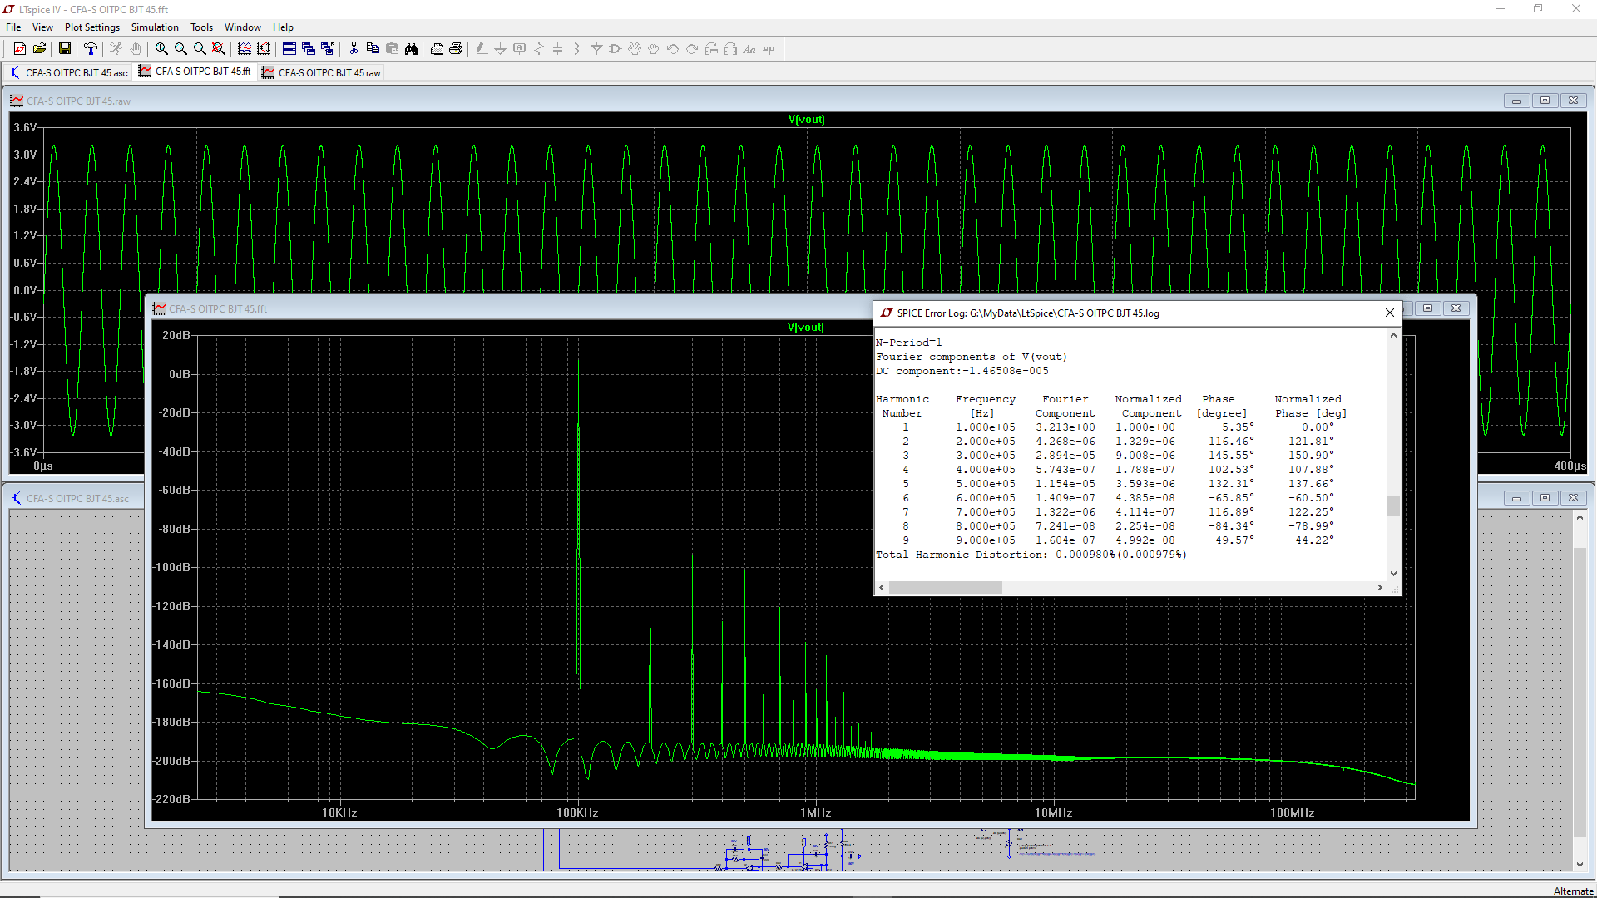Switch to CFA-S OITPC BJT 45.raw tab
The image size is (1597, 898).
pyautogui.click(x=321, y=72)
